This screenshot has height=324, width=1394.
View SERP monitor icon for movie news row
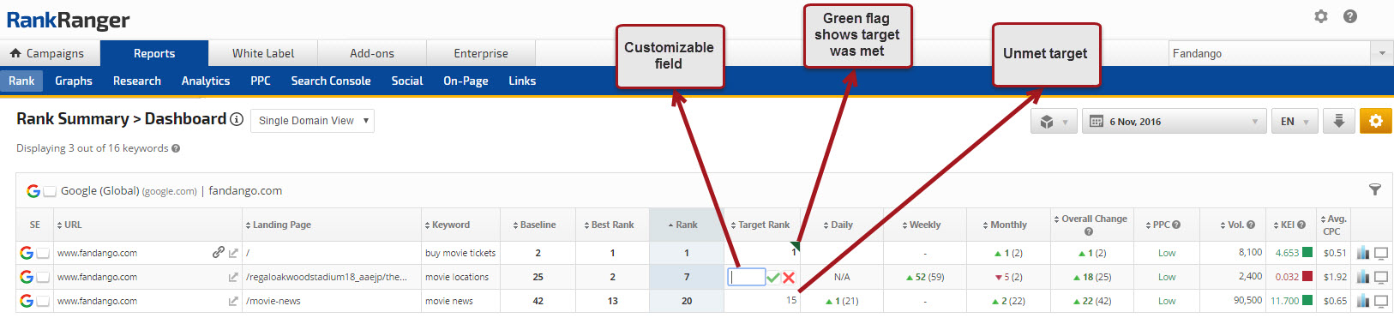click(x=1381, y=301)
